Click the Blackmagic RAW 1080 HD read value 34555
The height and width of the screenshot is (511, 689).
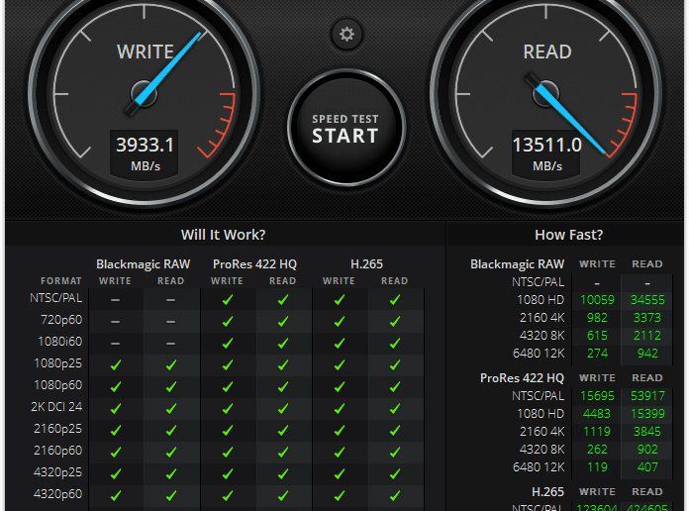pos(647,300)
